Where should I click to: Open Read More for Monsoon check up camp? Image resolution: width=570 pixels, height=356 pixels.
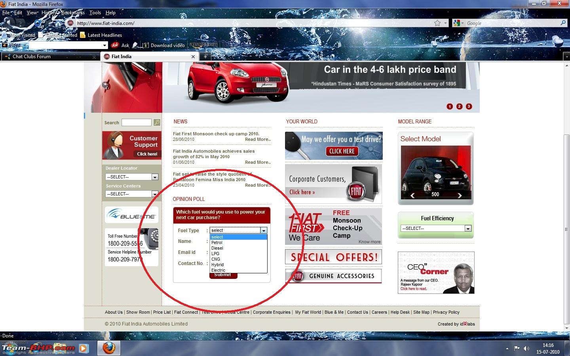[x=258, y=139]
